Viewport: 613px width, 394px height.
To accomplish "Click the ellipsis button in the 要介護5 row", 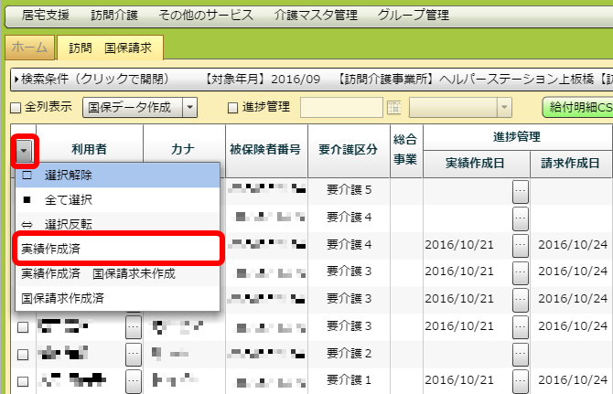I will tap(521, 191).
